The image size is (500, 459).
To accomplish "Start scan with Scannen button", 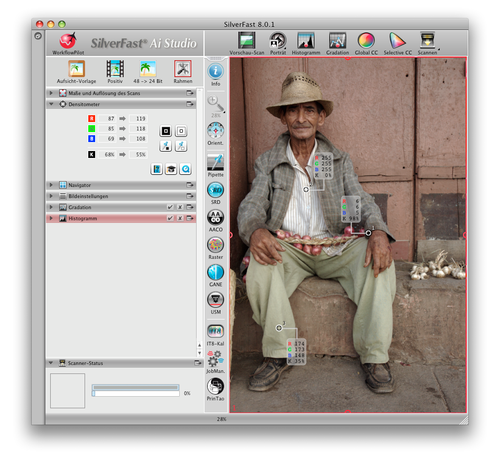I will pos(427,41).
